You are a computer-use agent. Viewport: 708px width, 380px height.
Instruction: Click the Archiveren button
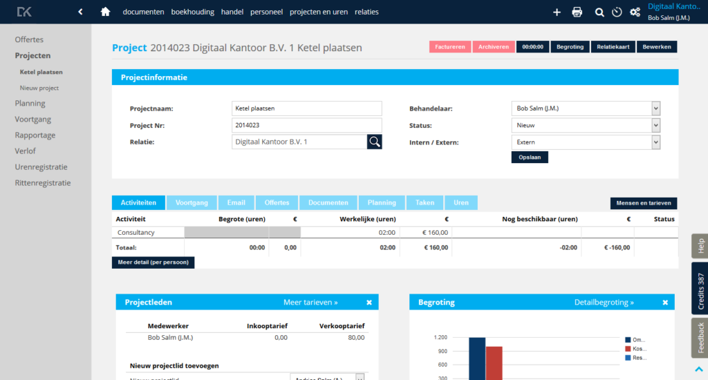pos(494,47)
